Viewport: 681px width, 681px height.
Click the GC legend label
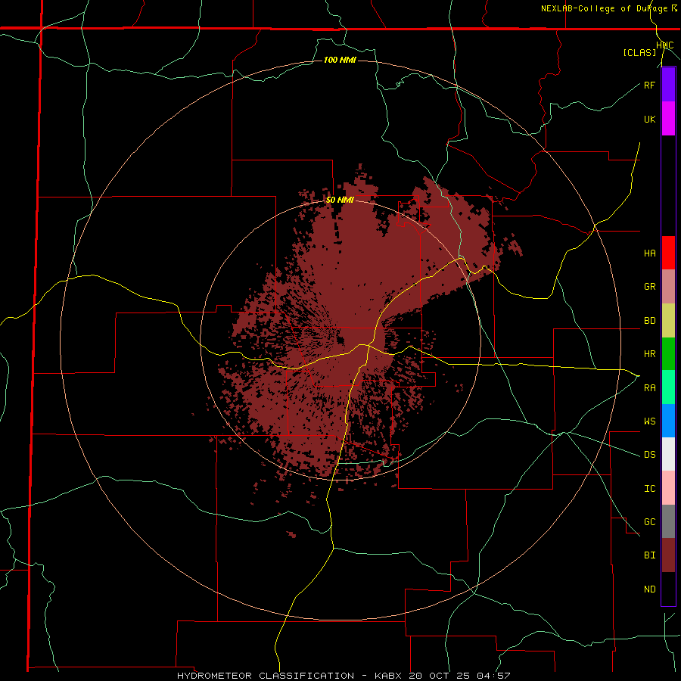(649, 522)
